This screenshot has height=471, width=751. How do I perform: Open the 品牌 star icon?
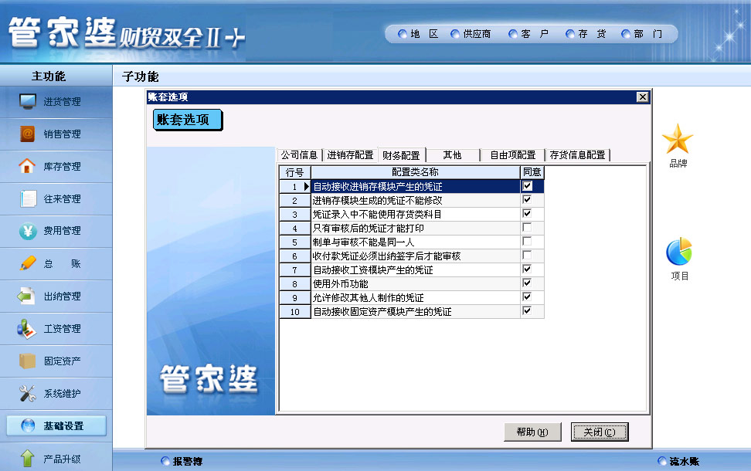point(678,140)
